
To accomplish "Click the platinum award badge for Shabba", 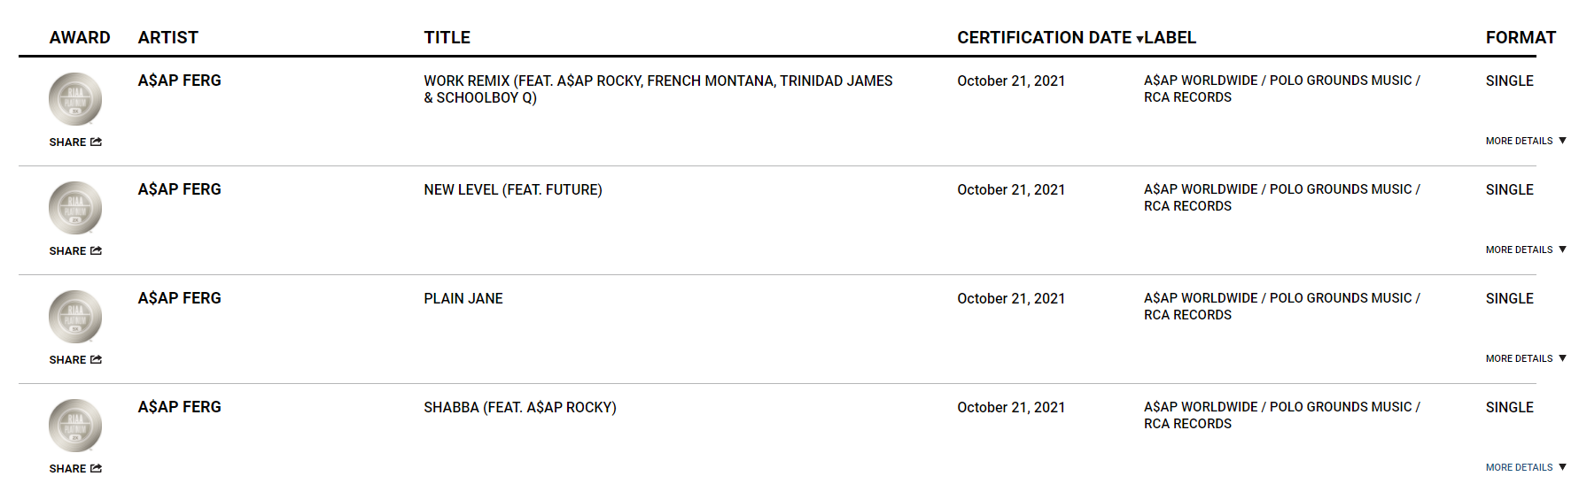I will [x=75, y=426].
